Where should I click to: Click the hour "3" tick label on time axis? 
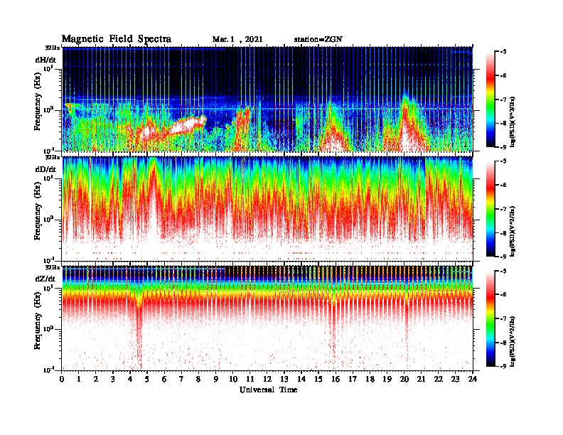point(113,379)
